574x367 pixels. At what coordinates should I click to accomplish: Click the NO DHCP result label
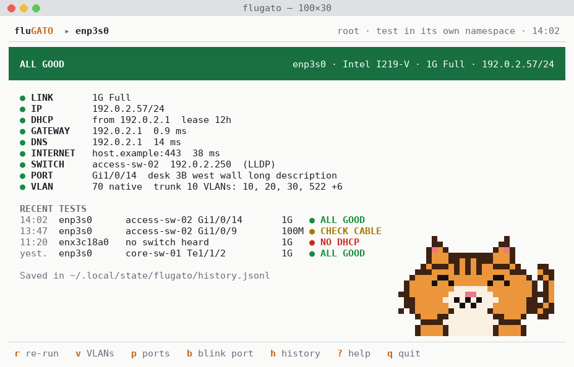340,242
